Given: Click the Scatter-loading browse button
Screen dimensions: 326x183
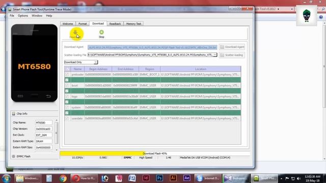Looking at the screenshot, I should pos(232,55).
